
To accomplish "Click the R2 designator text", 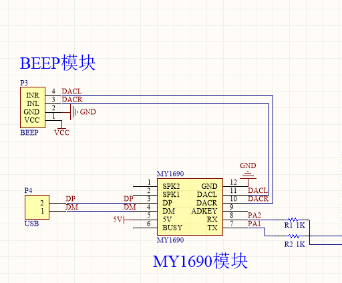I will click(x=289, y=244).
